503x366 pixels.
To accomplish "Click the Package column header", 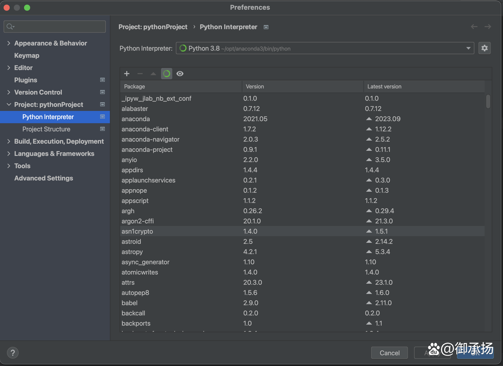I will [181, 87].
